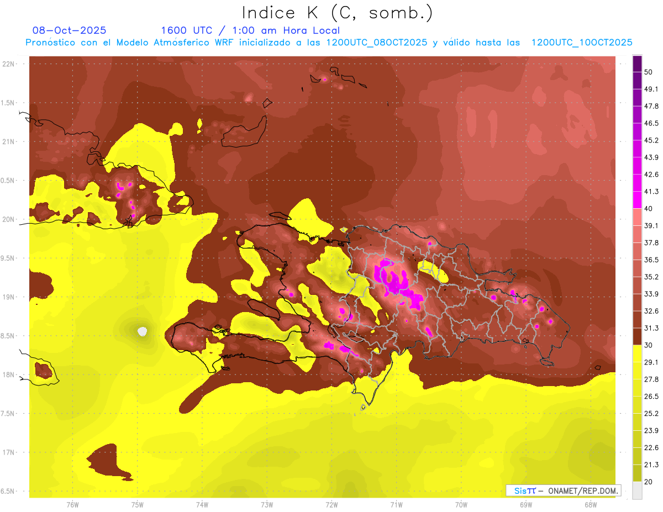Click the 'Indice K (C, somb.)' chart title

(x=337, y=12)
